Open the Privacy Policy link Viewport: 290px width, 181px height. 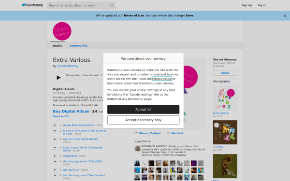(x=161, y=79)
